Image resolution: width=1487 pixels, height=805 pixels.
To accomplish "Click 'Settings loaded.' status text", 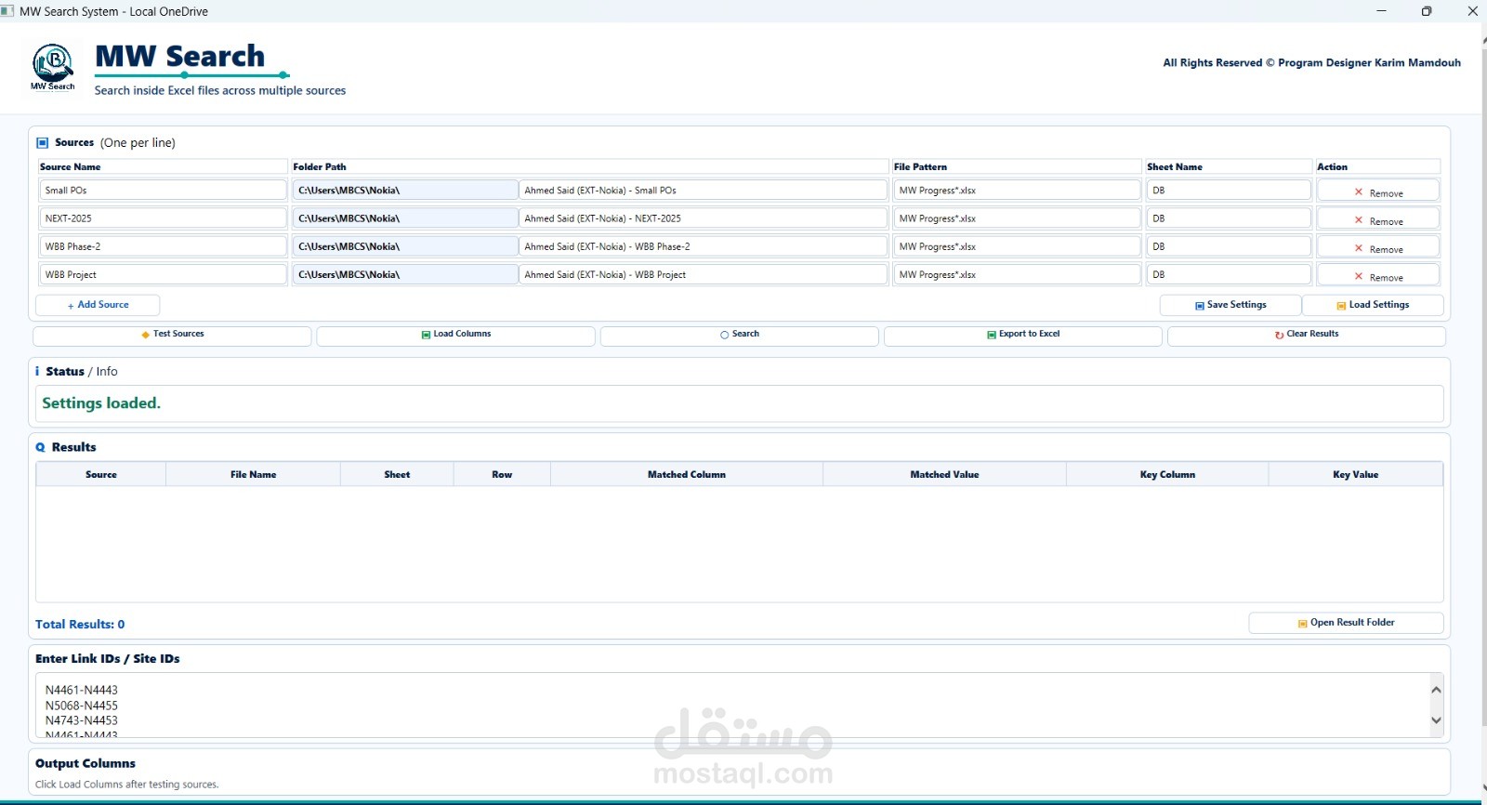I will (x=101, y=403).
